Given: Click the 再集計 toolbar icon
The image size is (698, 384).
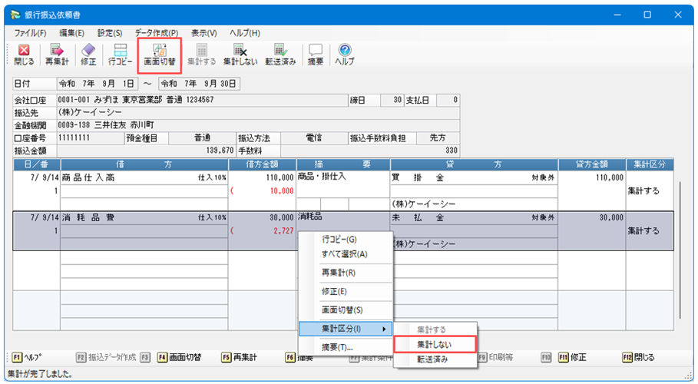Looking at the screenshot, I should [x=56, y=55].
